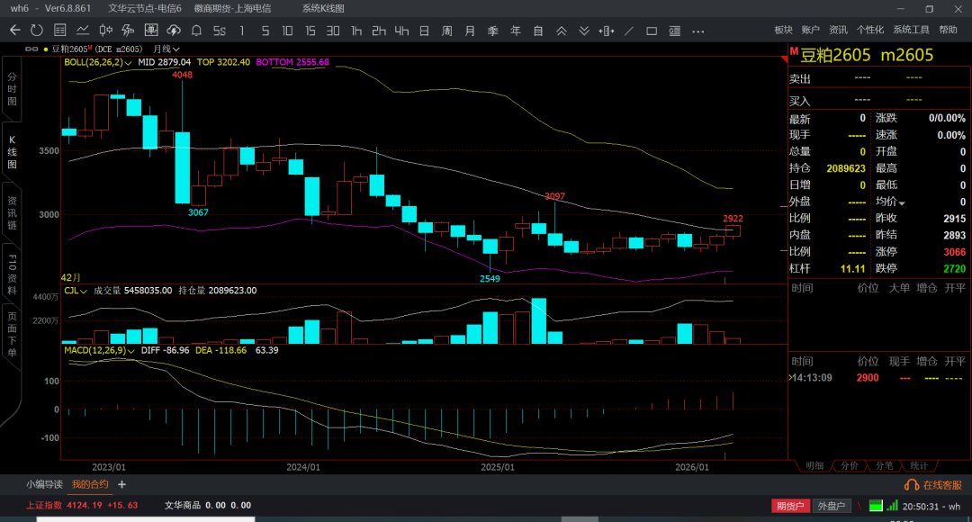Select the trend line drawing tool
The height and width of the screenshot is (522, 972).
628,31
